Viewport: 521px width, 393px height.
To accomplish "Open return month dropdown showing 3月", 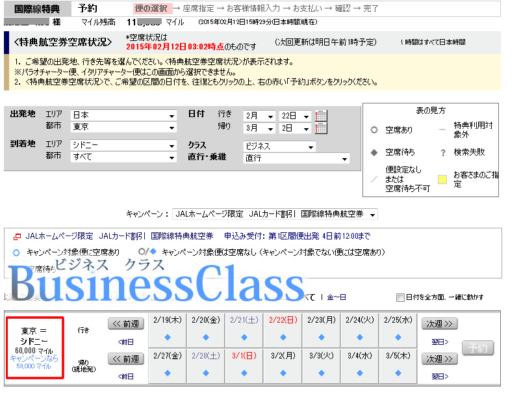I will click(259, 128).
